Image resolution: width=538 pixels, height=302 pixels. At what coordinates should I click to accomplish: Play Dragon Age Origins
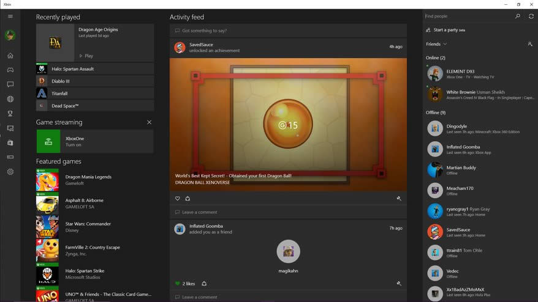click(86, 56)
